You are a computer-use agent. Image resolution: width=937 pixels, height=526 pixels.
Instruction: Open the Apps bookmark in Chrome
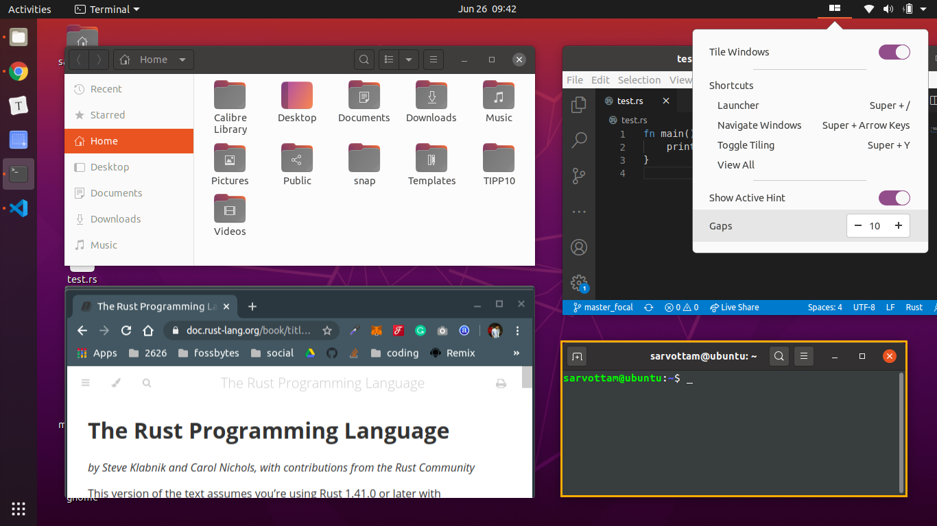point(97,353)
